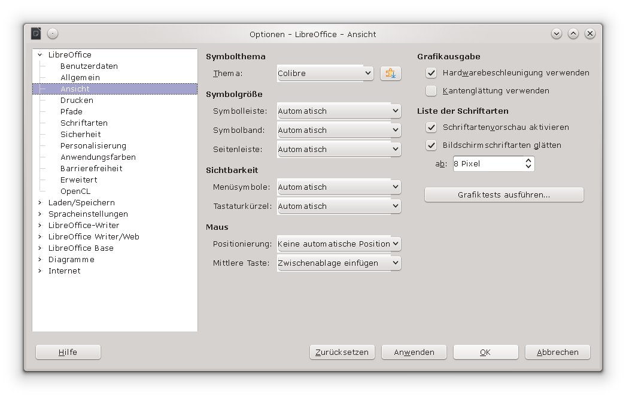Click the theme picker icon beside the Colibre dropdown
The height and width of the screenshot is (395, 626).
click(x=390, y=73)
